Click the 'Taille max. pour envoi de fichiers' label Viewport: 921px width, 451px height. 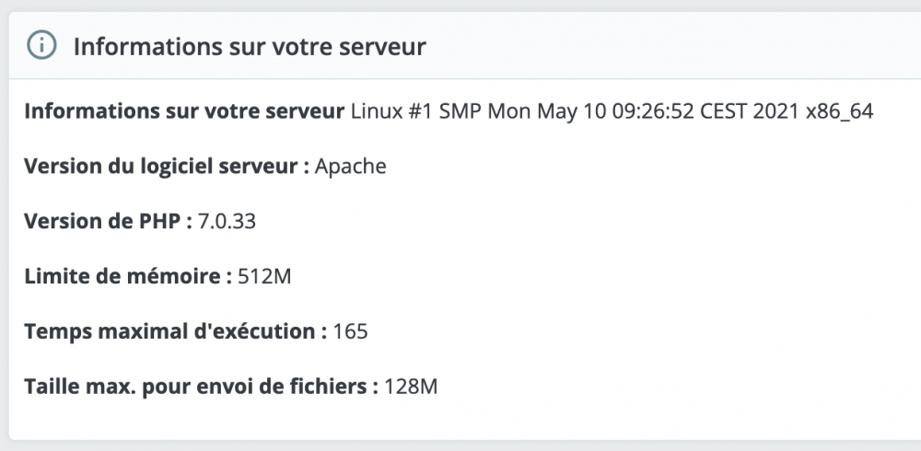pos(201,387)
